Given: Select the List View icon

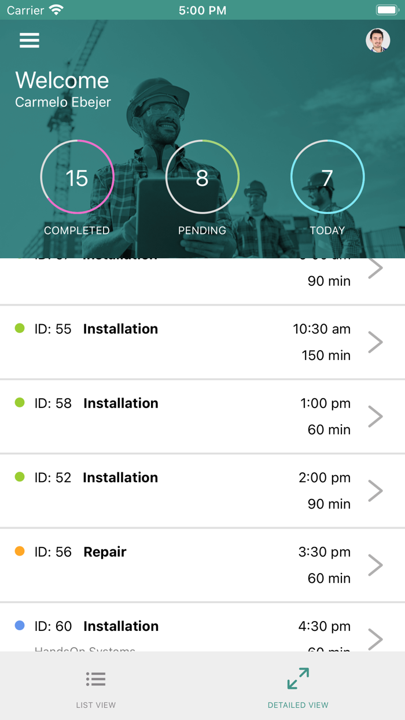Looking at the screenshot, I should click(x=95, y=679).
